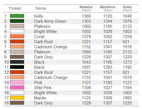This screenshot has height=109, width=142.
Task: Click the Madeira Rayon column header
Action: pos(86,9)
